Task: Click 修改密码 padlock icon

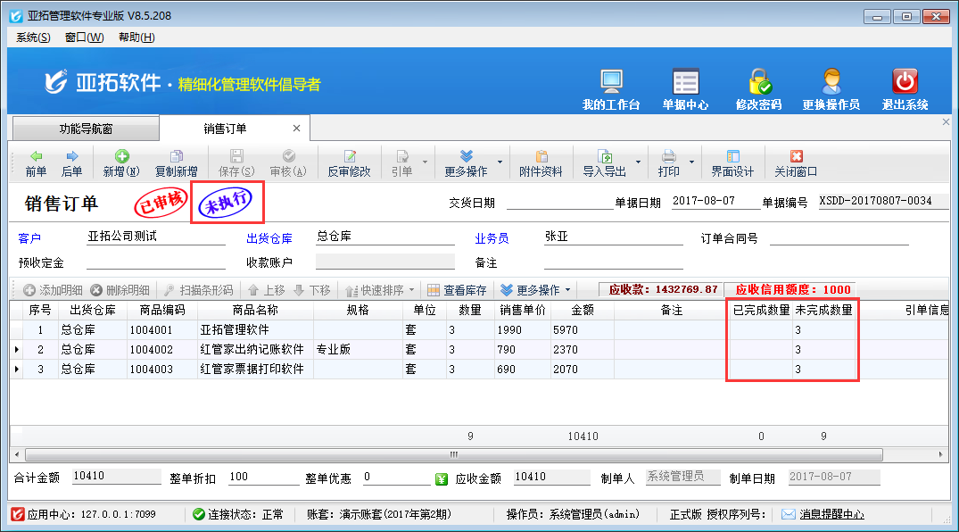Action: click(x=758, y=89)
